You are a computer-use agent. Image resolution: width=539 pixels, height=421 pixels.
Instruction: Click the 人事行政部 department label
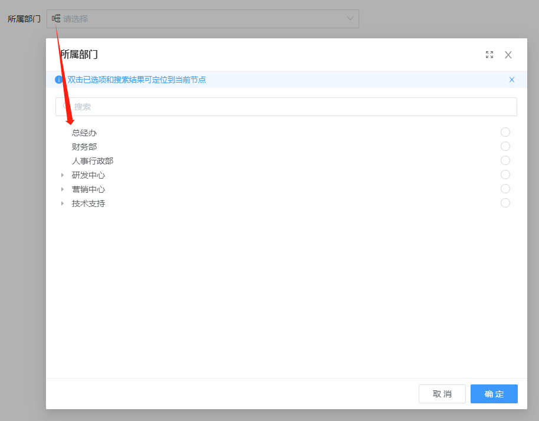[x=93, y=161]
